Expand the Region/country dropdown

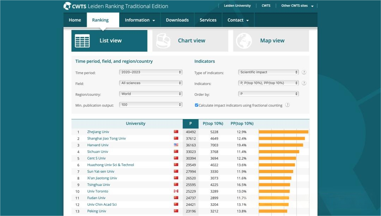tap(151, 94)
